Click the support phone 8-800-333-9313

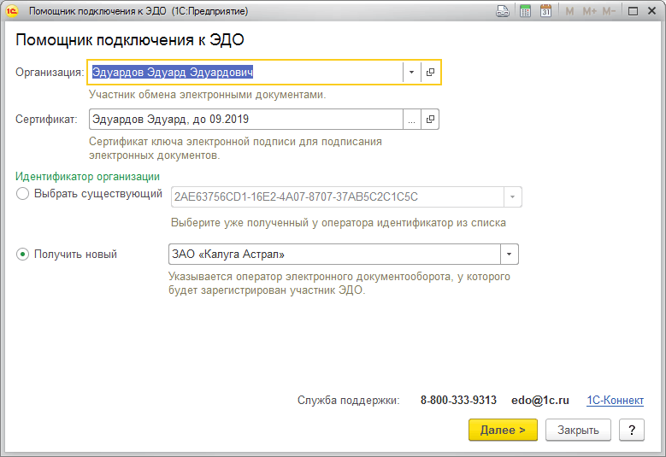458,400
